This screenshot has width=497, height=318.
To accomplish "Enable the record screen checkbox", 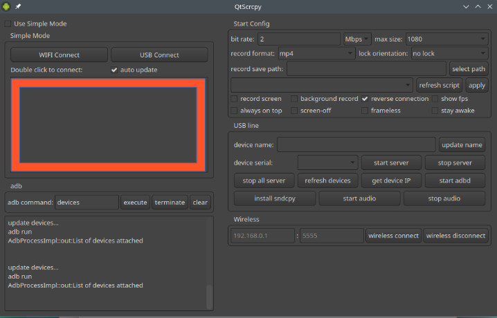I will click(x=234, y=99).
